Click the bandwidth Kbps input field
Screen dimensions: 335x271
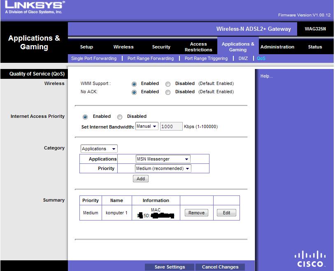(171, 126)
